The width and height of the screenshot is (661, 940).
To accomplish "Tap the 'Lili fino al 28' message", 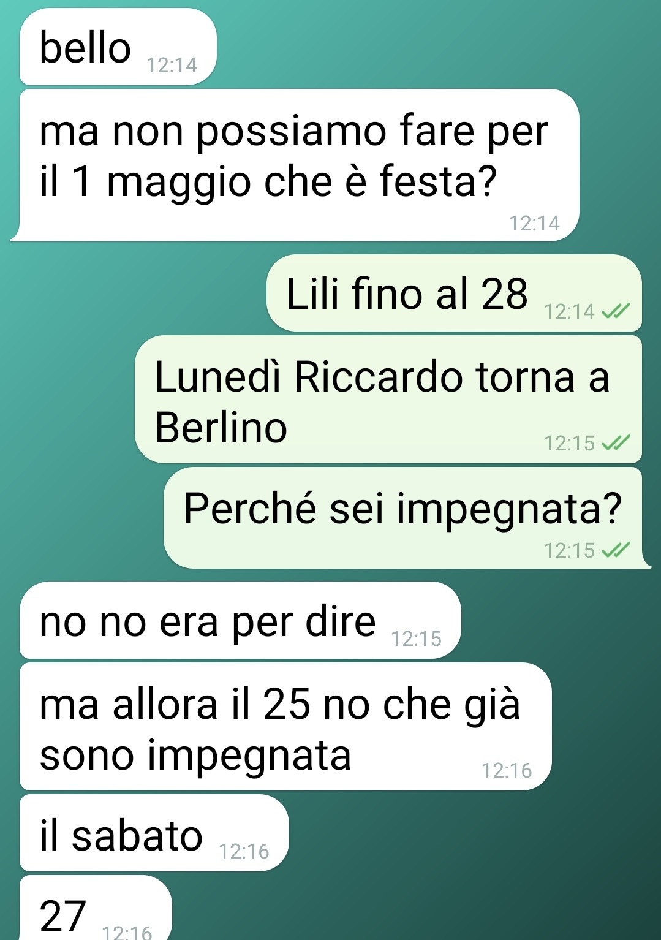I will (x=454, y=294).
